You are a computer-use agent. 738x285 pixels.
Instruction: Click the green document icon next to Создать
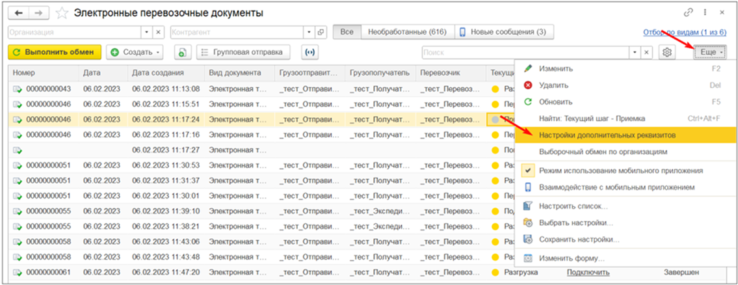tap(183, 52)
